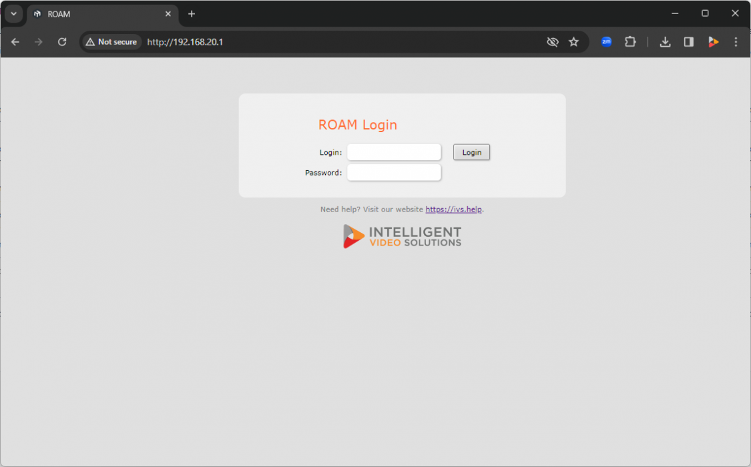Click the blue Zoom extension icon
751x467 pixels.
click(606, 42)
